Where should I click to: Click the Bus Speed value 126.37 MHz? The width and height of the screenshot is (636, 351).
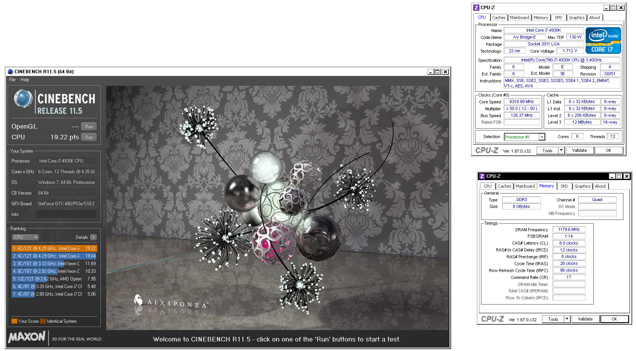[522, 115]
